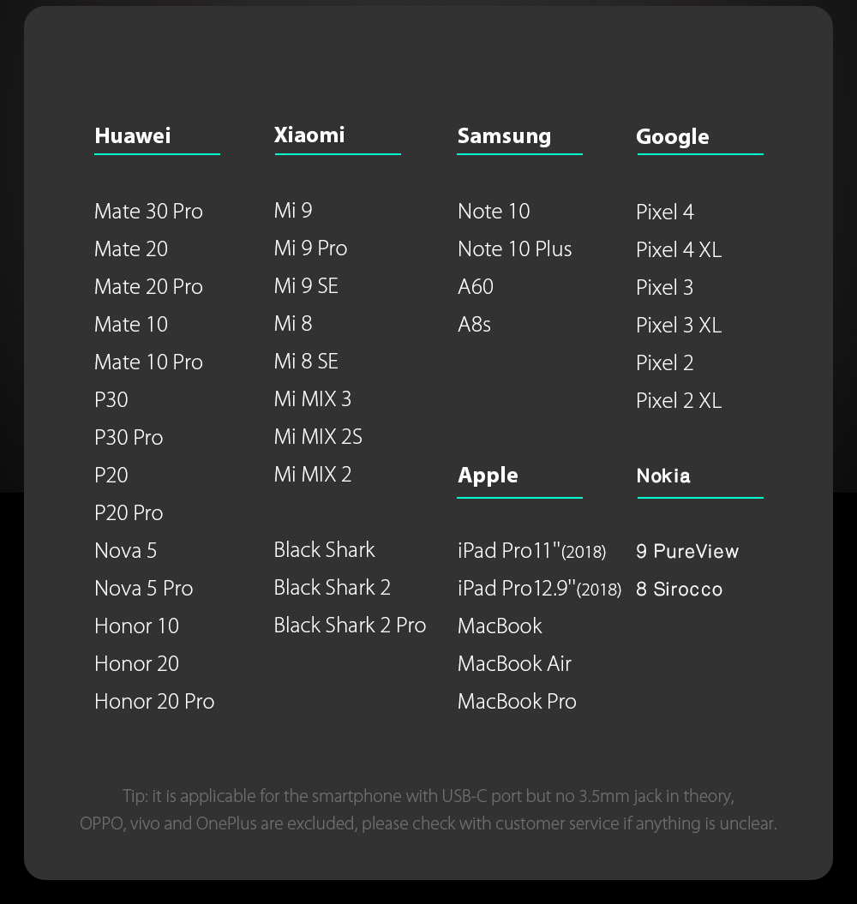Screen dimensions: 857x904
Task: Select Black Shark 2 Pro entry
Action: (x=350, y=625)
